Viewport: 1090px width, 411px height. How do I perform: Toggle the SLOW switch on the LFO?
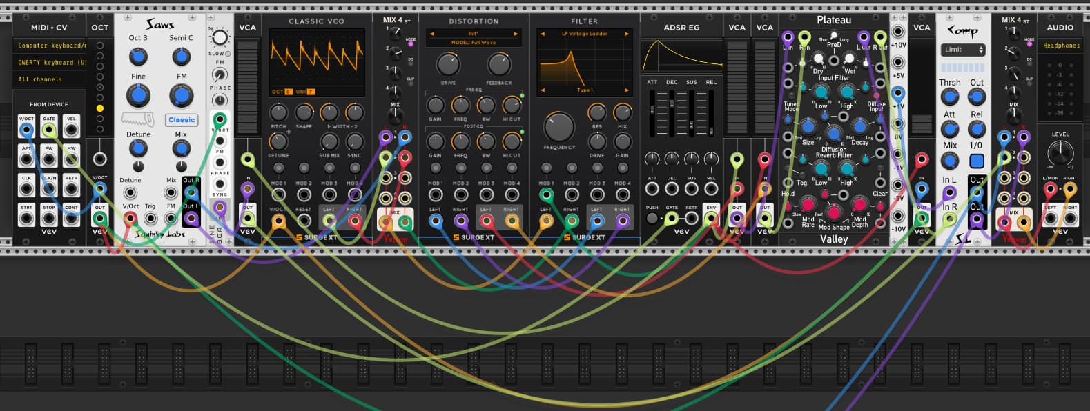click(228, 54)
